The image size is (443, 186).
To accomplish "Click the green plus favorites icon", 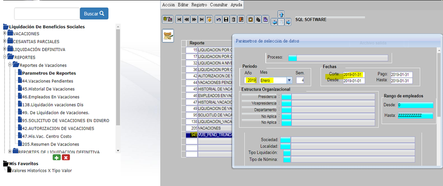I will [56, 158].
